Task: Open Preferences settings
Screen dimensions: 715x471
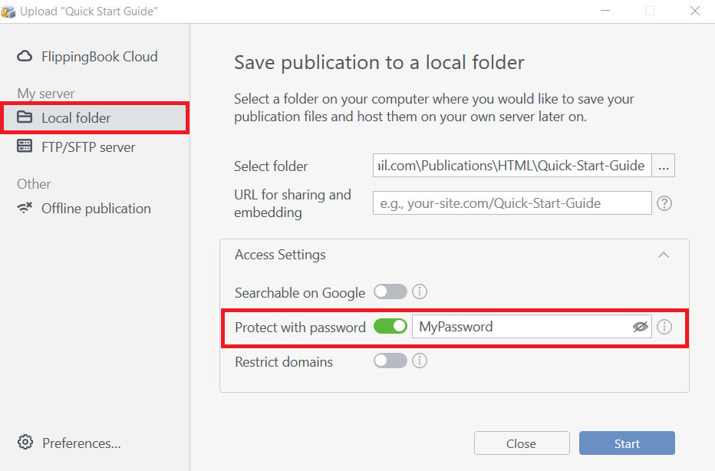Action: click(x=69, y=443)
